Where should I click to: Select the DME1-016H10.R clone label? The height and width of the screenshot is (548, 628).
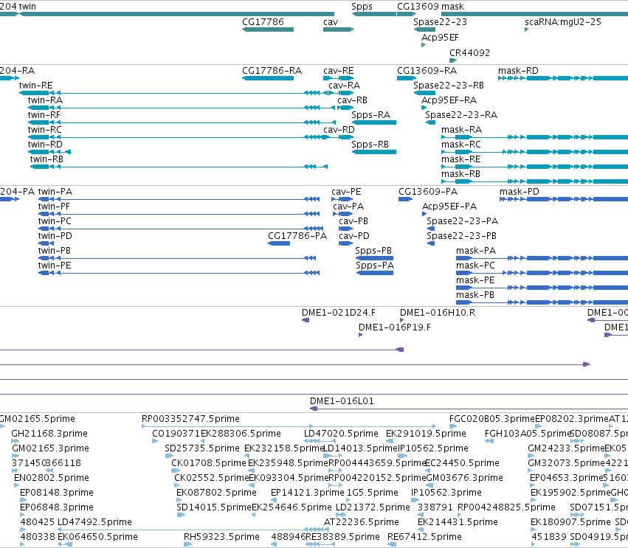[438, 313]
